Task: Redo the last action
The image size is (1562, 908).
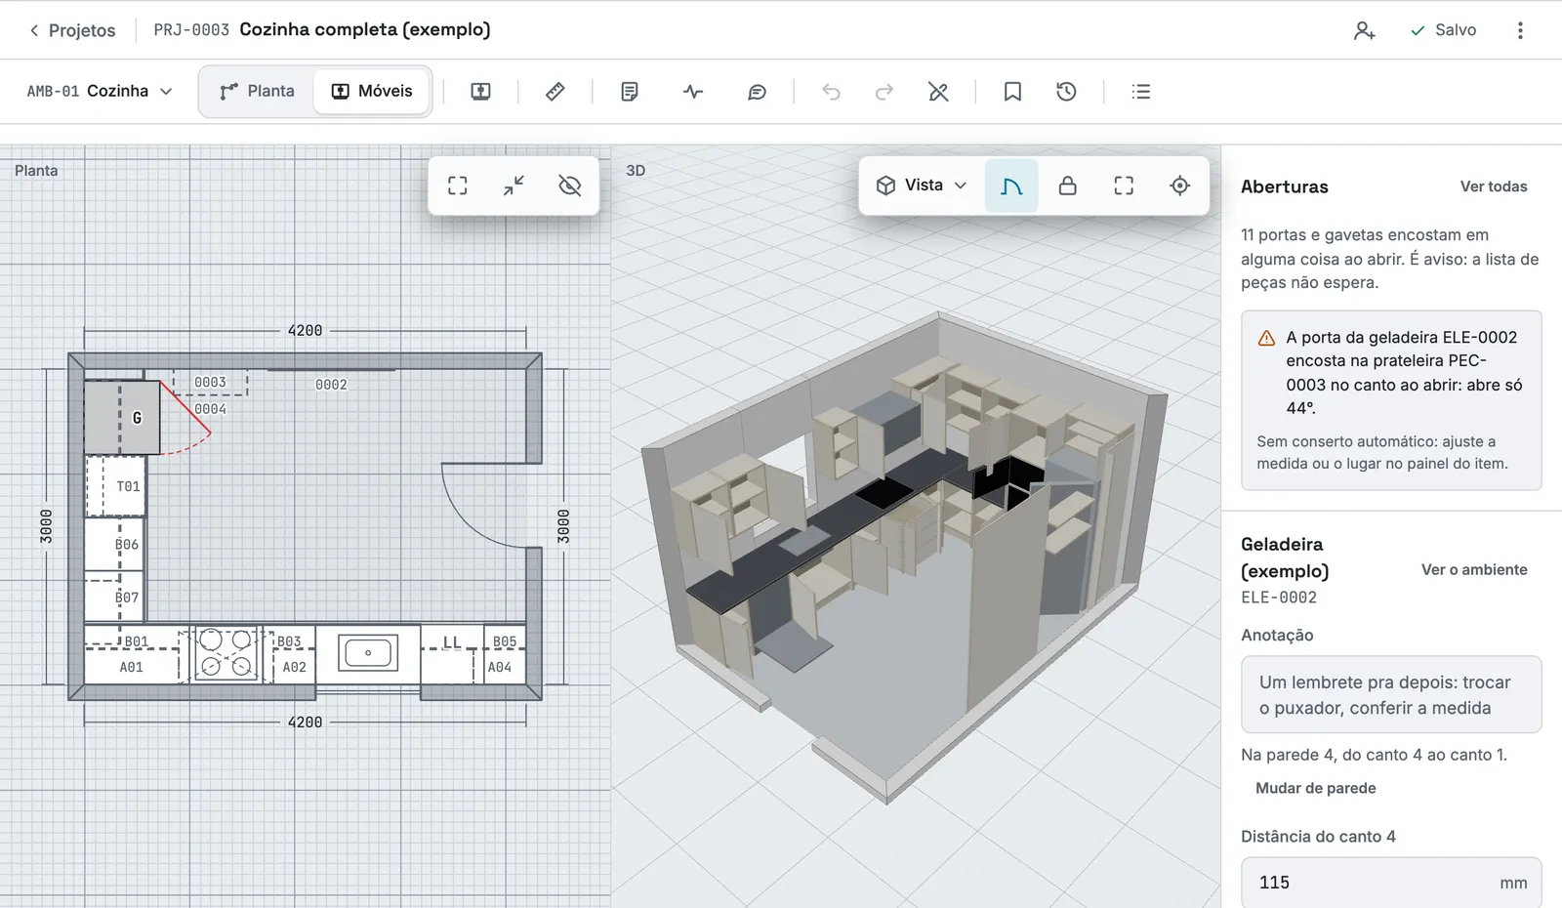Action: 884,91
